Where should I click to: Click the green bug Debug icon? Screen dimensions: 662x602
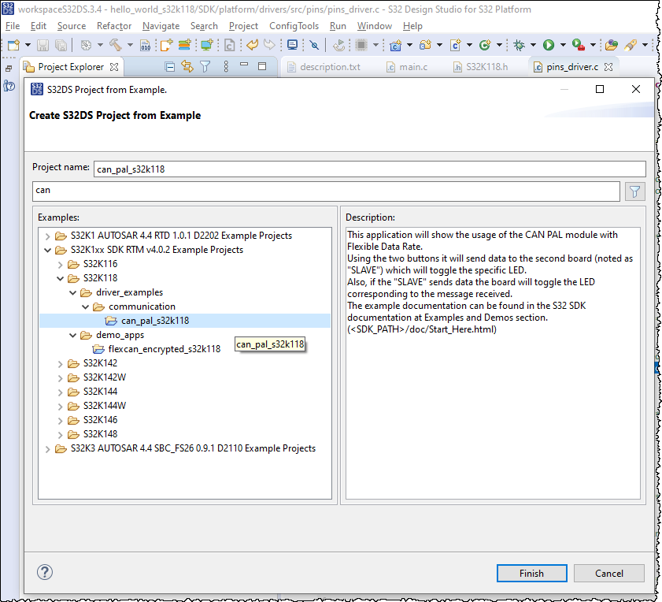click(x=519, y=45)
